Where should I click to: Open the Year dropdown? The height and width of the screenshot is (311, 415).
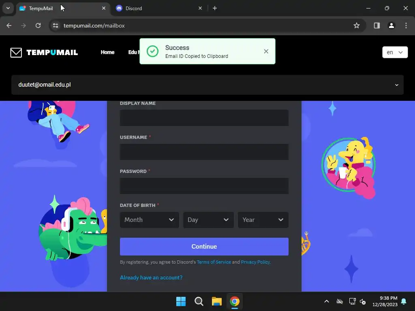[263, 220]
